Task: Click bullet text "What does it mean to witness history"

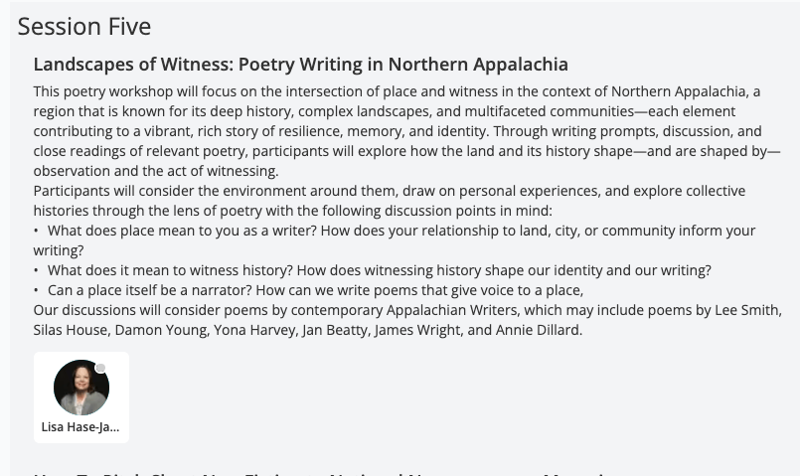Action: coord(378,270)
